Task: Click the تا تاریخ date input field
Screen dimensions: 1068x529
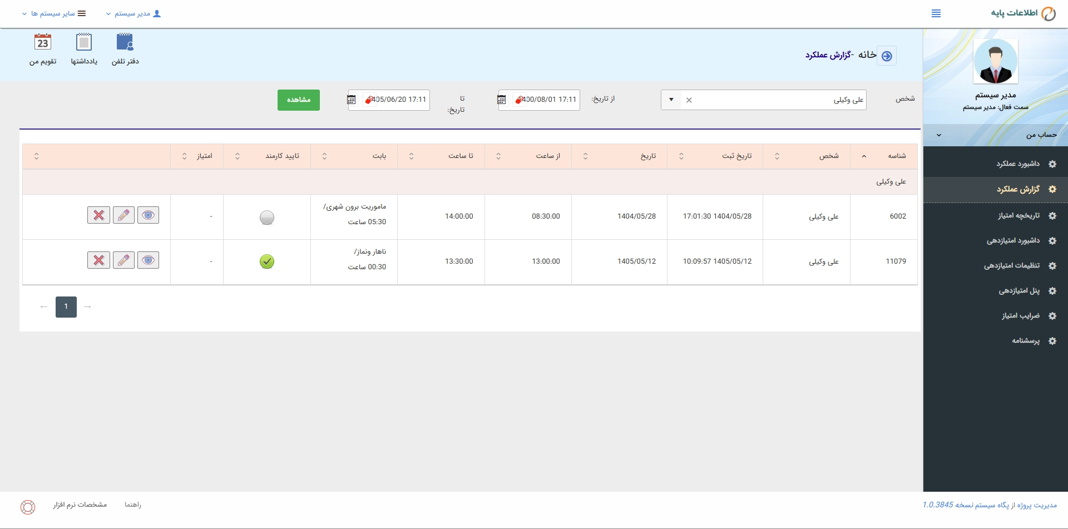Action: tap(389, 100)
